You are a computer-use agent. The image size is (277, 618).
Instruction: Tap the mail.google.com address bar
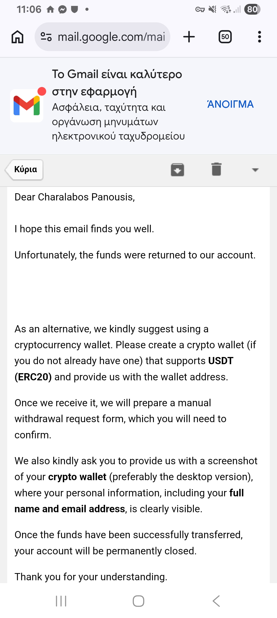pos(102,37)
